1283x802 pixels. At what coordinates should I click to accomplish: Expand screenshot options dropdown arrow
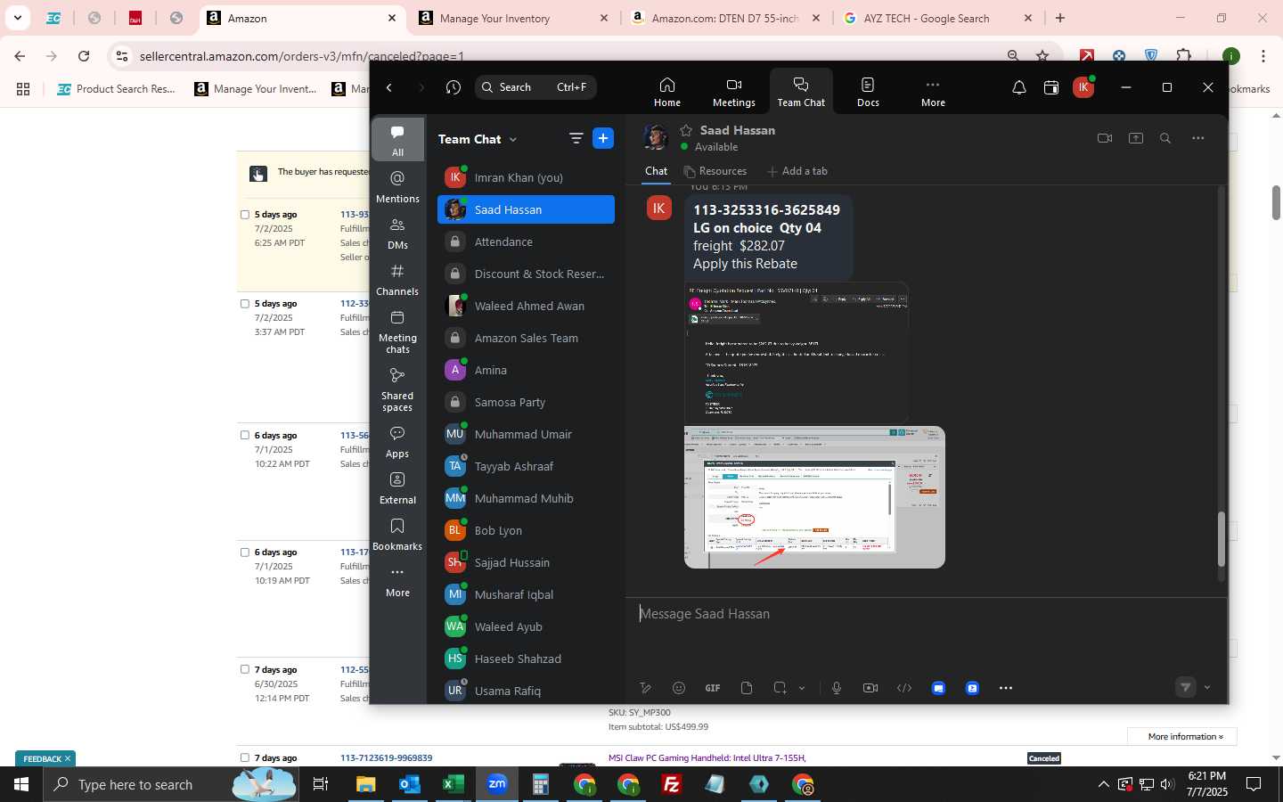(802, 688)
